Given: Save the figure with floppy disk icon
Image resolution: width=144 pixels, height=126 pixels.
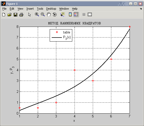Looking at the screenshot, I should pos(15,15).
